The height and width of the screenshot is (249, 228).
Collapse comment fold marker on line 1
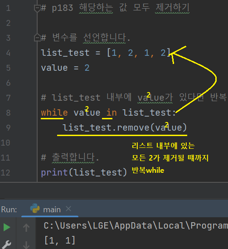tap(37, 8)
